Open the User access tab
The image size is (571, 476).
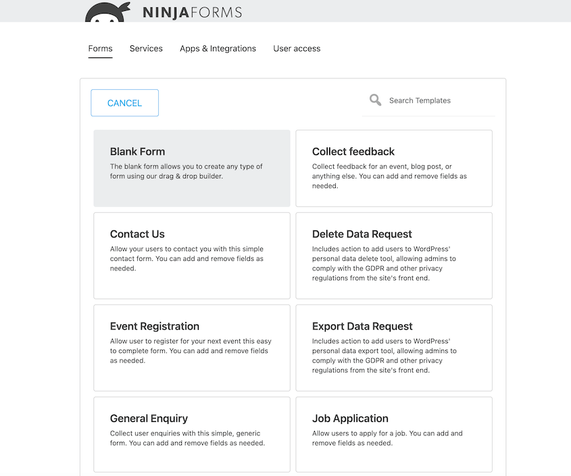point(297,48)
